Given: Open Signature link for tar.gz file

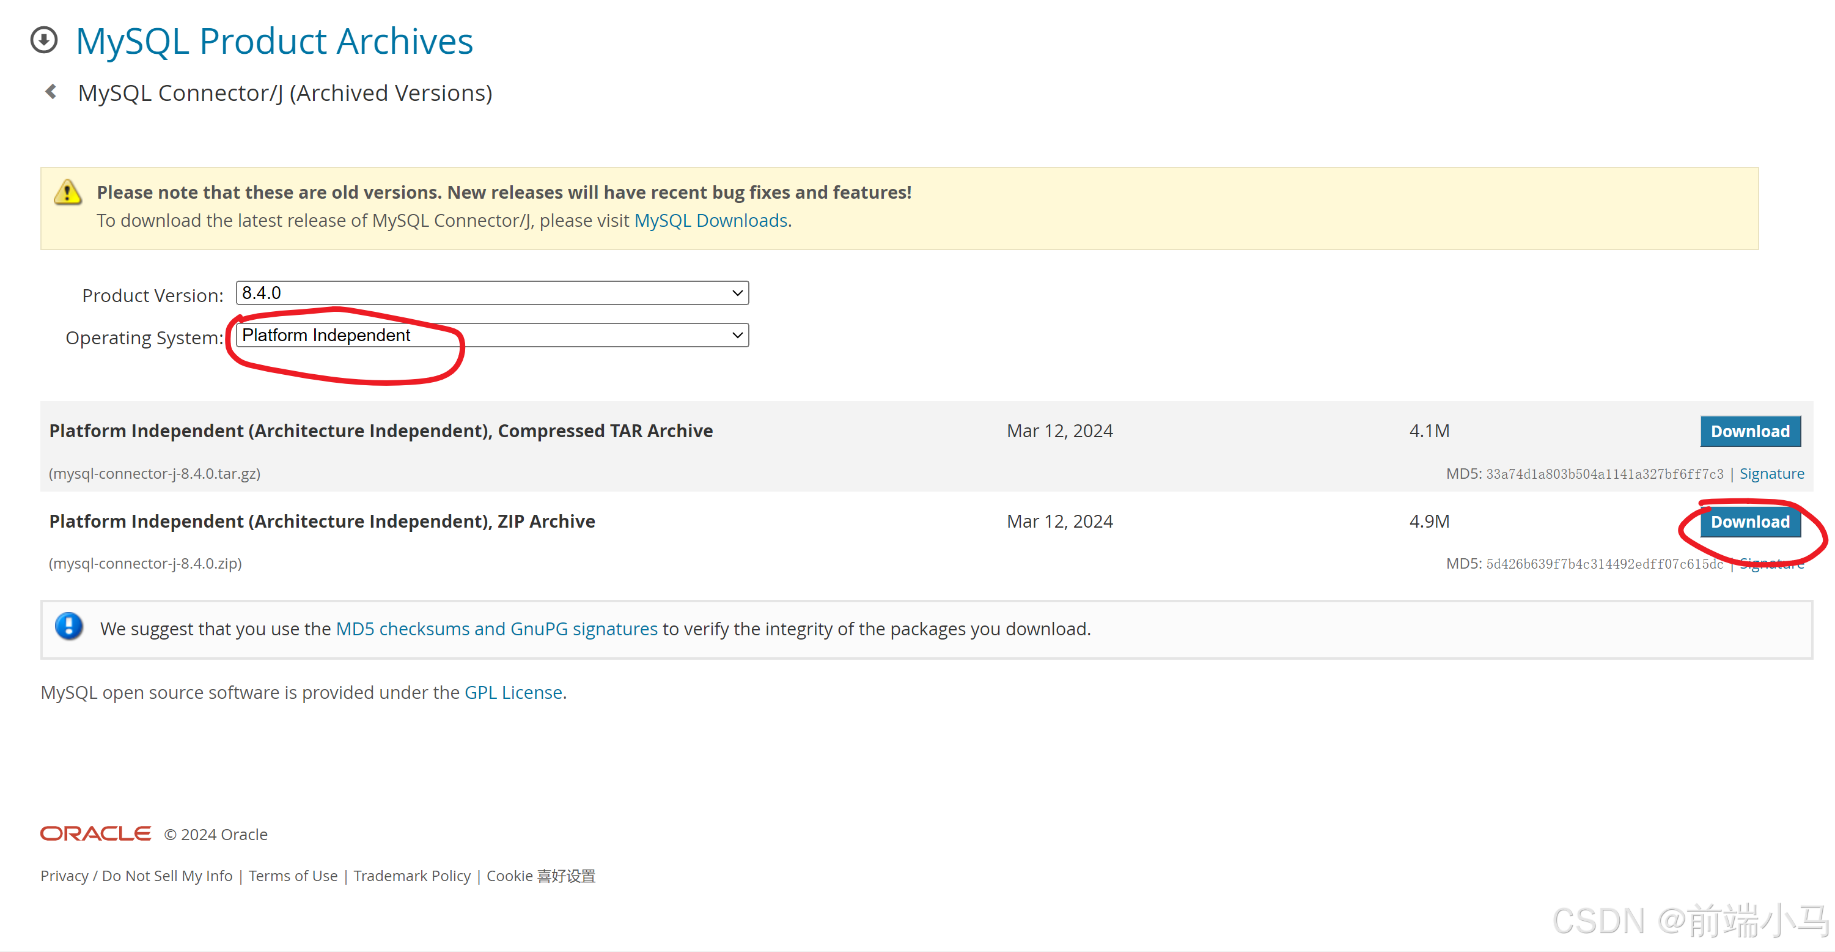Looking at the screenshot, I should [x=1771, y=474].
